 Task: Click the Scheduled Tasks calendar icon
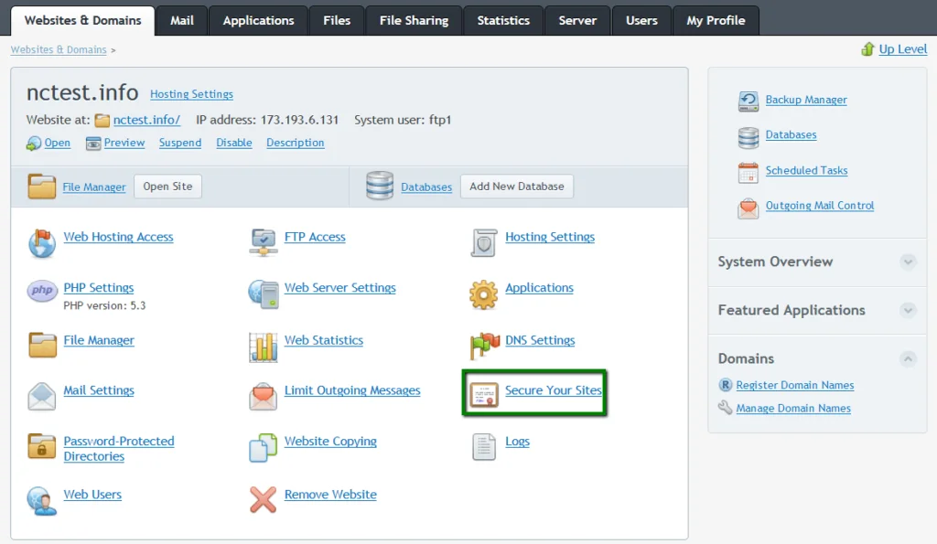coord(749,172)
